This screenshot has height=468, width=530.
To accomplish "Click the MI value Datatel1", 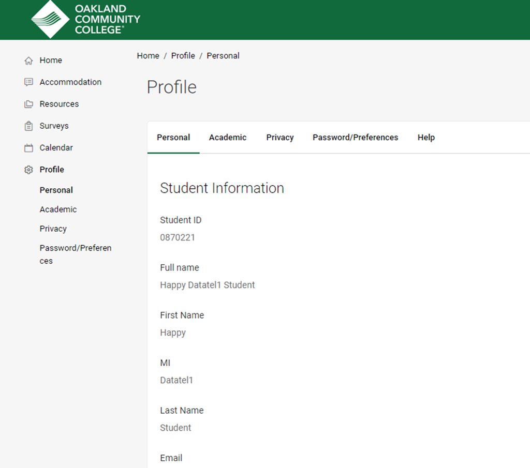I will point(176,380).
